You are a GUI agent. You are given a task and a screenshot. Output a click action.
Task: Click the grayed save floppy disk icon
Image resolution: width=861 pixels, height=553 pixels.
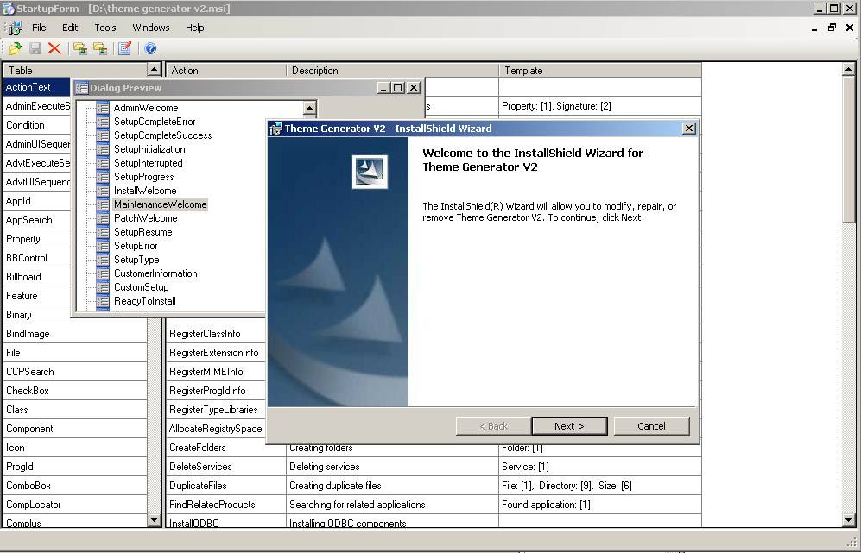tap(35, 49)
